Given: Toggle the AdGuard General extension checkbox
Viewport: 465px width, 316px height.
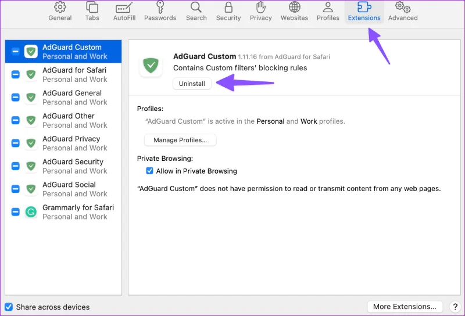Looking at the screenshot, I should [16, 97].
